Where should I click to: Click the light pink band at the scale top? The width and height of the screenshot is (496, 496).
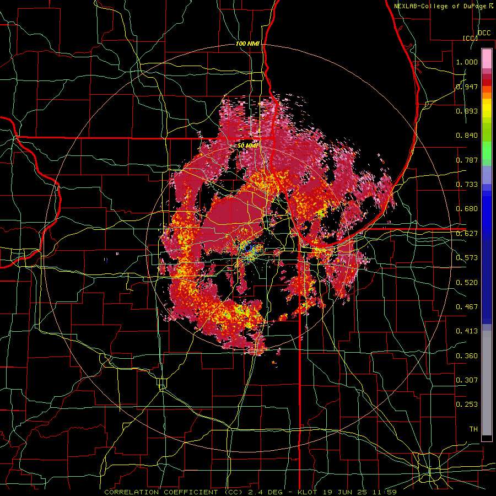[x=487, y=58]
